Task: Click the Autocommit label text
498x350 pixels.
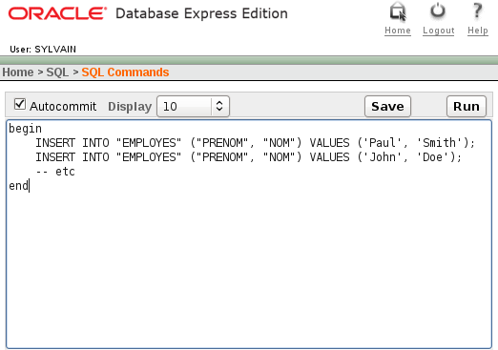Action: (x=63, y=107)
